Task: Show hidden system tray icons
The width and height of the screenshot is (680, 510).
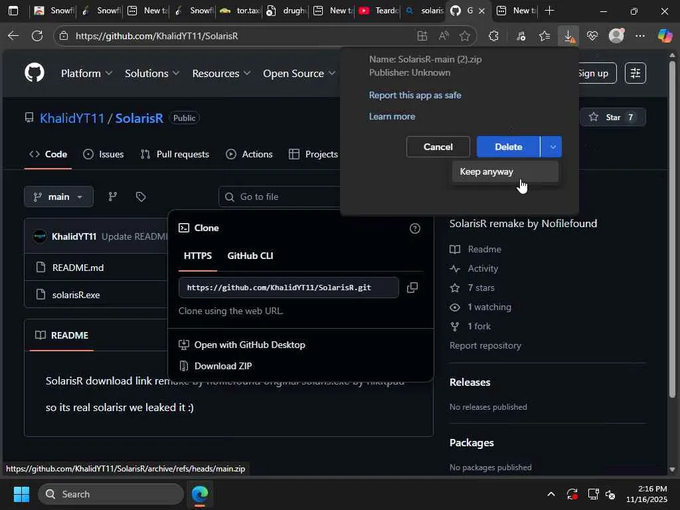Action: 551,494
